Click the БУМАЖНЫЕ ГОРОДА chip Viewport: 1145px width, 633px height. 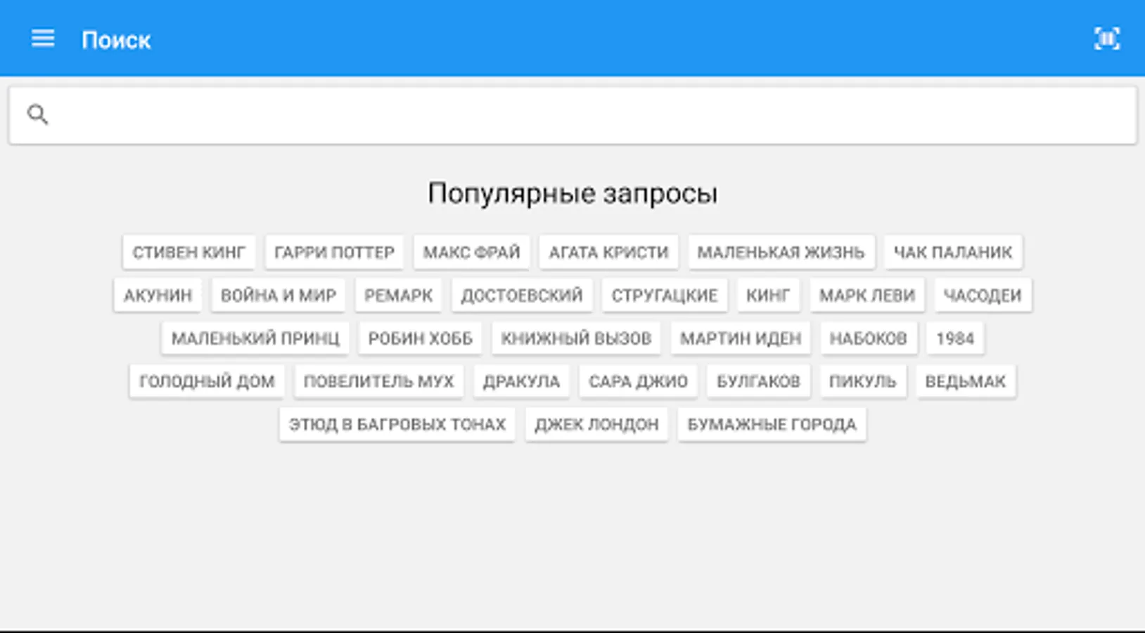click(772, 424)
